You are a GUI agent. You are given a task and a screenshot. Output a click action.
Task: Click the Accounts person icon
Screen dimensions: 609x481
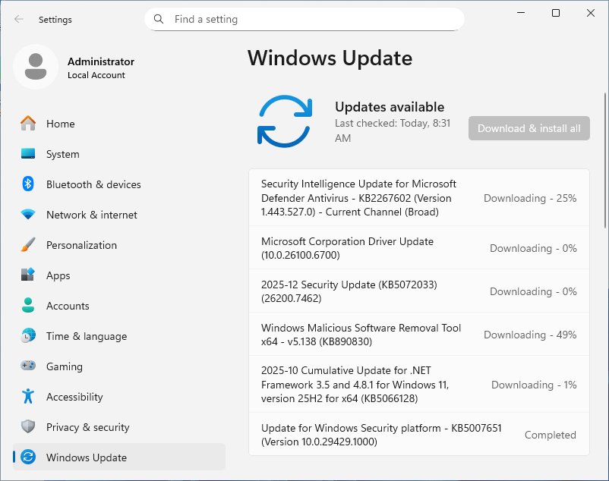[x=28, y=305]
